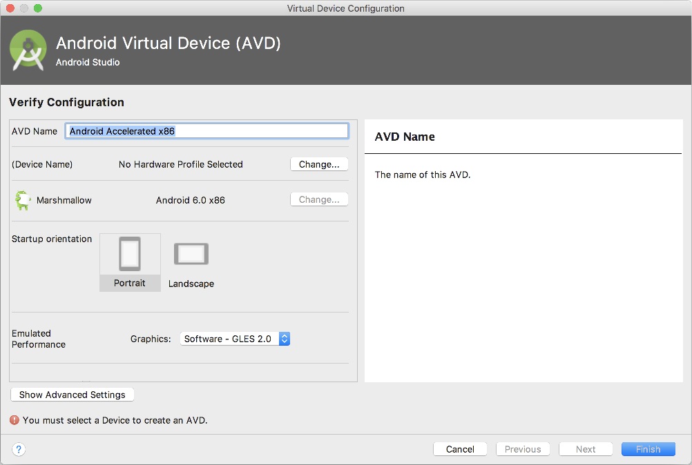Click 'Android 6.0 x86' text

click(190, 200)
